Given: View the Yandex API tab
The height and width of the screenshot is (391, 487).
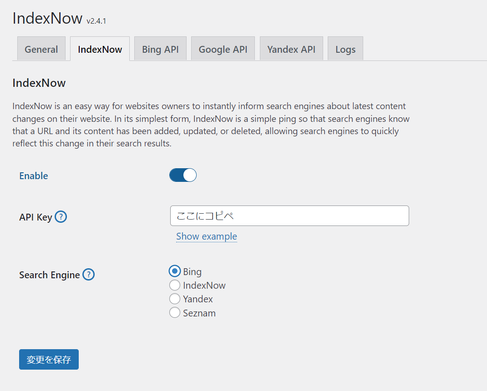Looking at the screenshot, I should pos(291,49).
